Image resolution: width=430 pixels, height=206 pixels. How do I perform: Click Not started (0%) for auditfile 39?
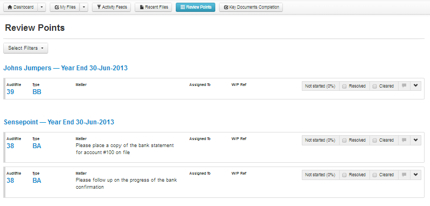click(320, 86)
